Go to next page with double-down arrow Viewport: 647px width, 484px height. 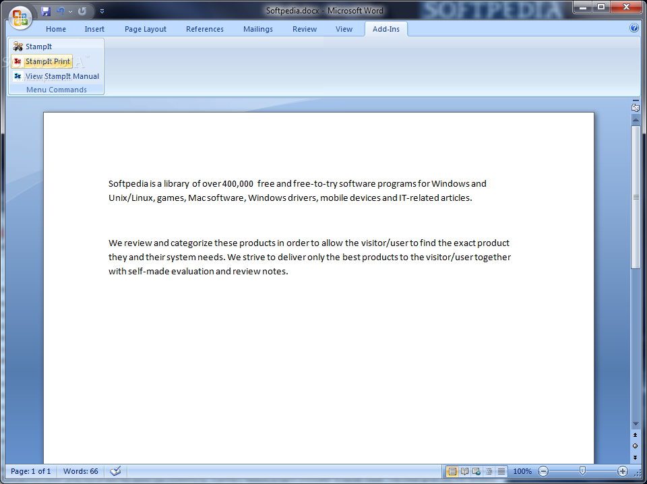pyautogui.click(x=636, y=457)
